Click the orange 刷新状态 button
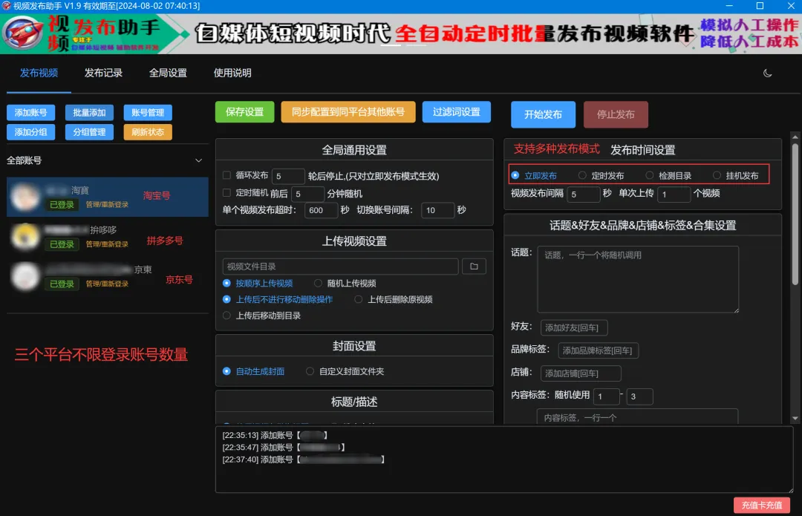The image size is (802, 516). point(148,132)
